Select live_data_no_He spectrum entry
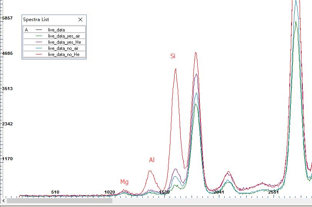This screenshot has height=207, width=312. (63, 55)
